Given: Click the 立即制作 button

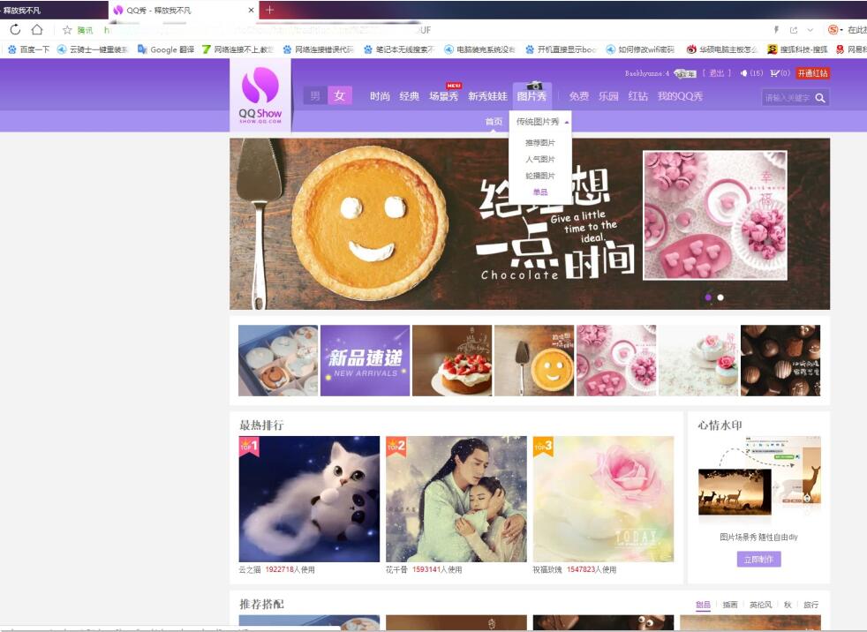Looking at the screenshot, I should (758, 560).
